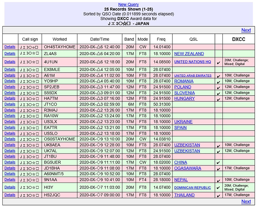
Task: Open the POLAND QSL link
Action: 183,87
